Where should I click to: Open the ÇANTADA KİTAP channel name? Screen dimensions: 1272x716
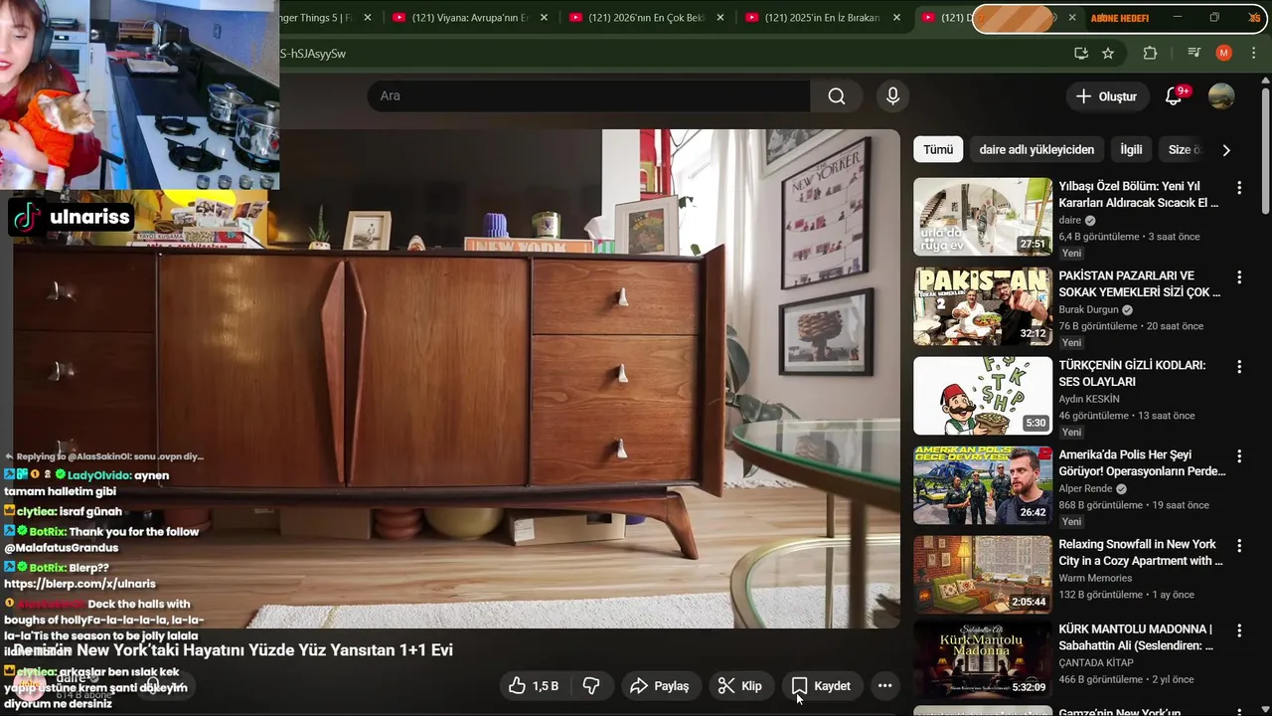(1096, 662)
